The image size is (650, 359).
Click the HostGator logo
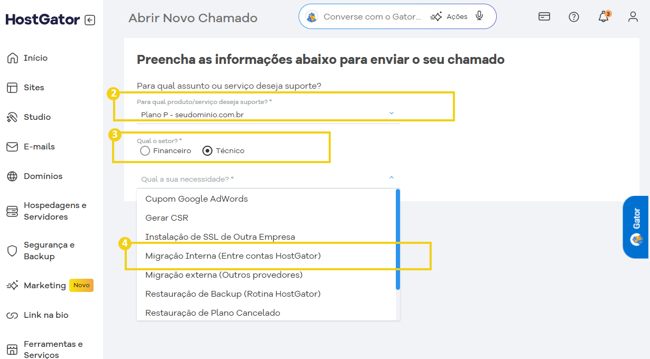43,20
